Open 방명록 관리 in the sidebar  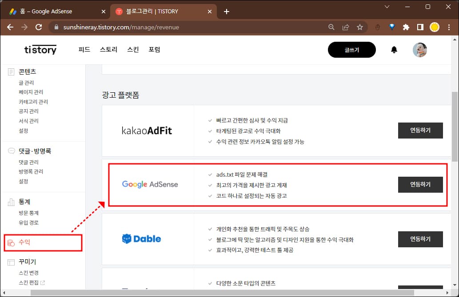[31, 171]
